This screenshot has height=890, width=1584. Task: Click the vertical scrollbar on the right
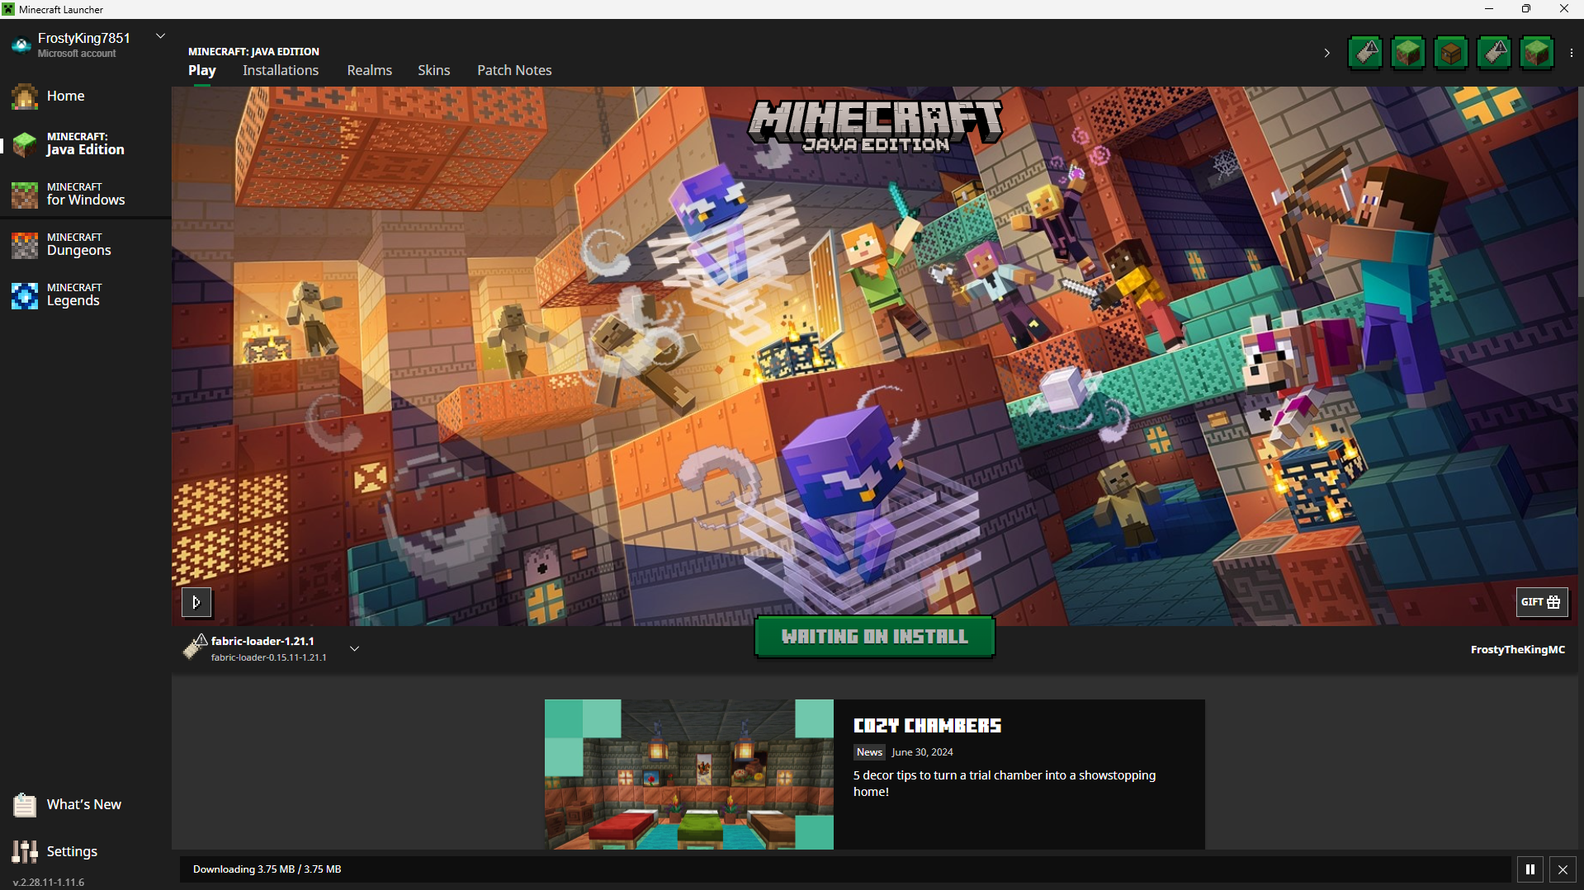1580,190
